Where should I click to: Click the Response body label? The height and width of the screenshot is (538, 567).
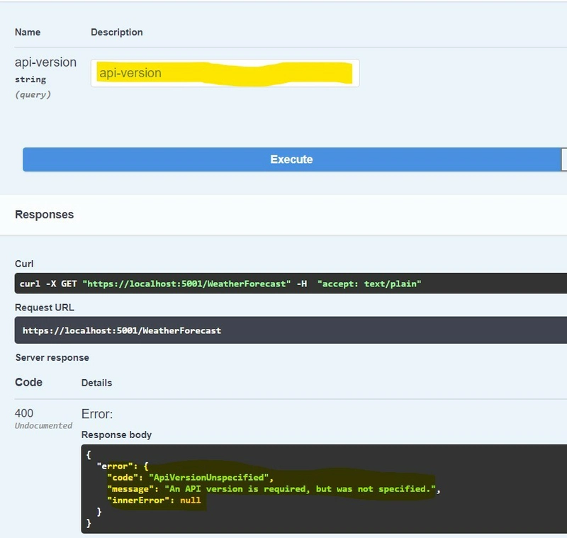point(116,435)
